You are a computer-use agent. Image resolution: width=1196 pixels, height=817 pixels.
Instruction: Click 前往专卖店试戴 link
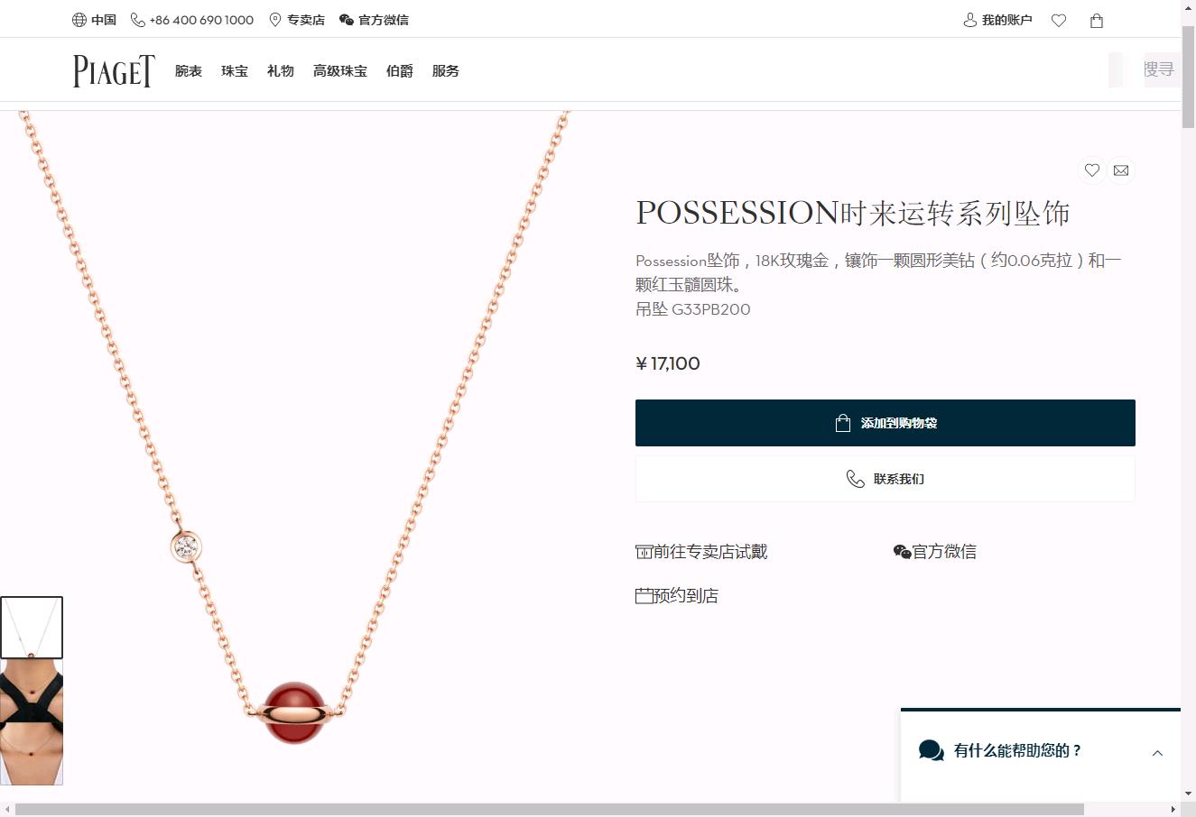tap(702, 552)
